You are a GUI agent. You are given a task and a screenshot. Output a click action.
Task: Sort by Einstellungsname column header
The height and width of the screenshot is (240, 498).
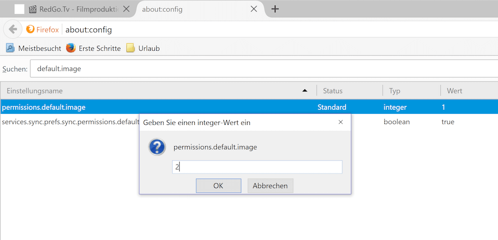tap(149, 91)
